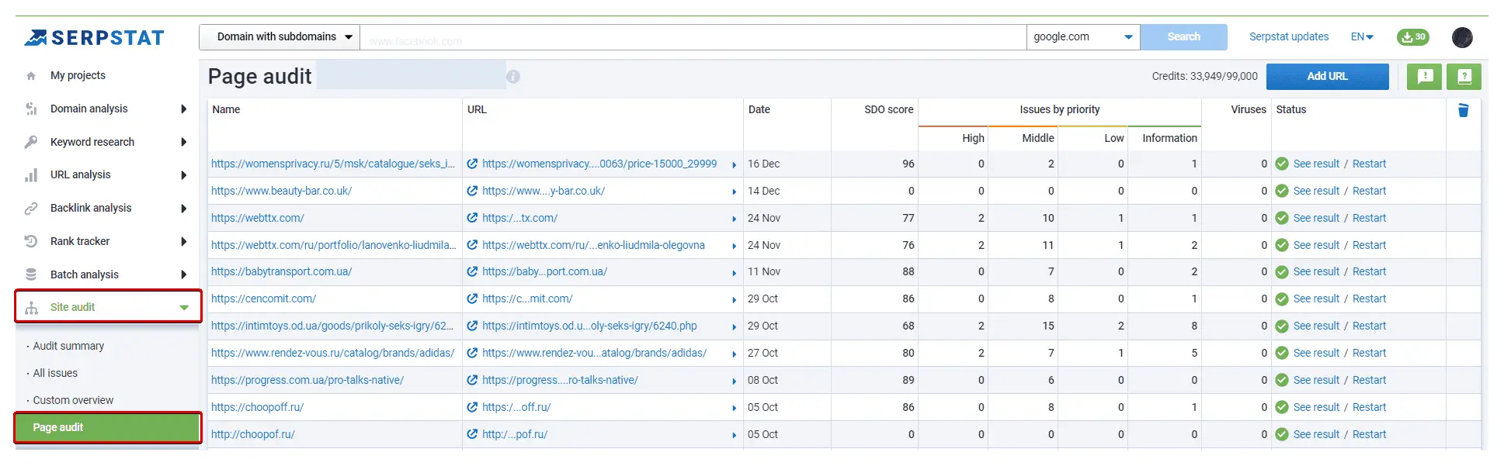Open All issues in sidebar
Image resolution: width=1504 pixels, height=466 pixels.
tap(55, 373)
